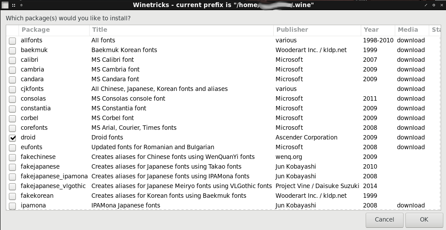Enable the consolas checkbox
Viewport: 446px width, 230px height.
click(x=12, y=99)
